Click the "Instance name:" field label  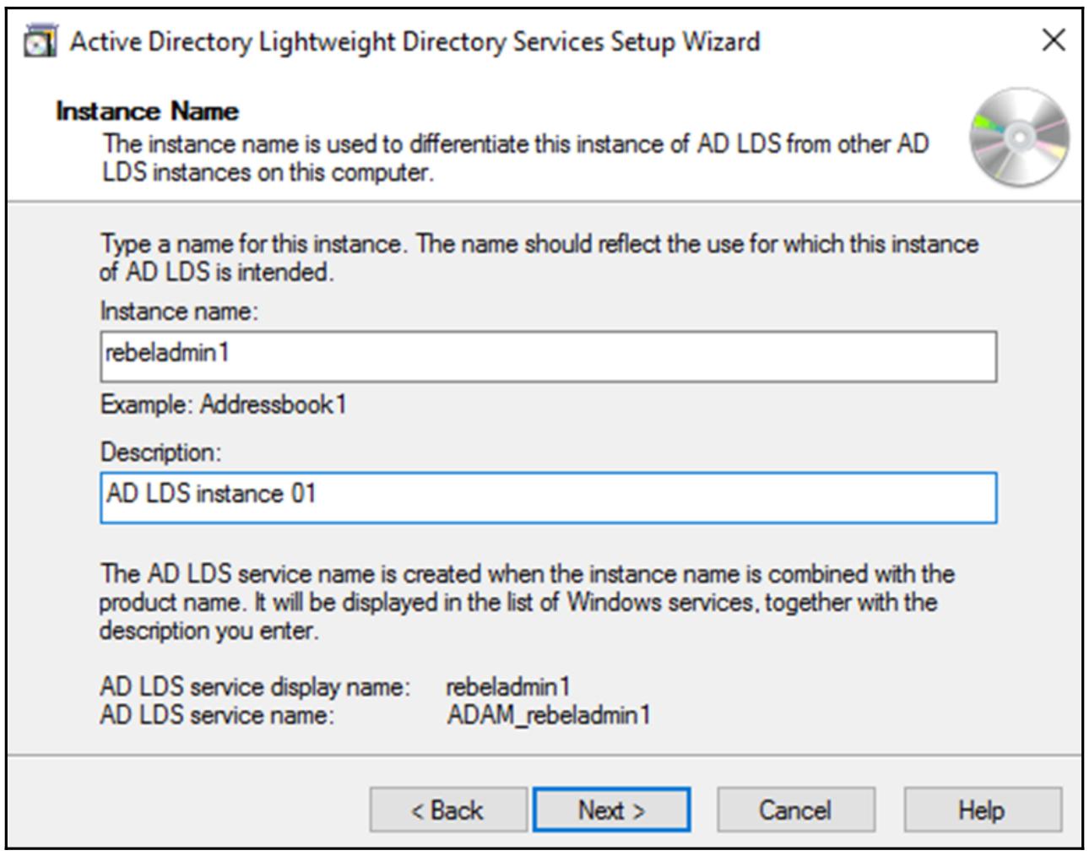[179, 312]
